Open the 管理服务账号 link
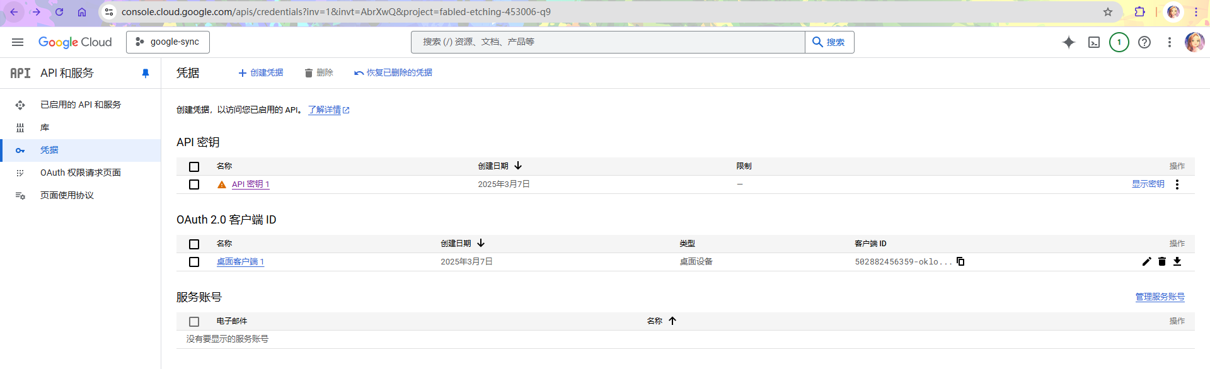 pyautogui.click(x=1160, y=297)
